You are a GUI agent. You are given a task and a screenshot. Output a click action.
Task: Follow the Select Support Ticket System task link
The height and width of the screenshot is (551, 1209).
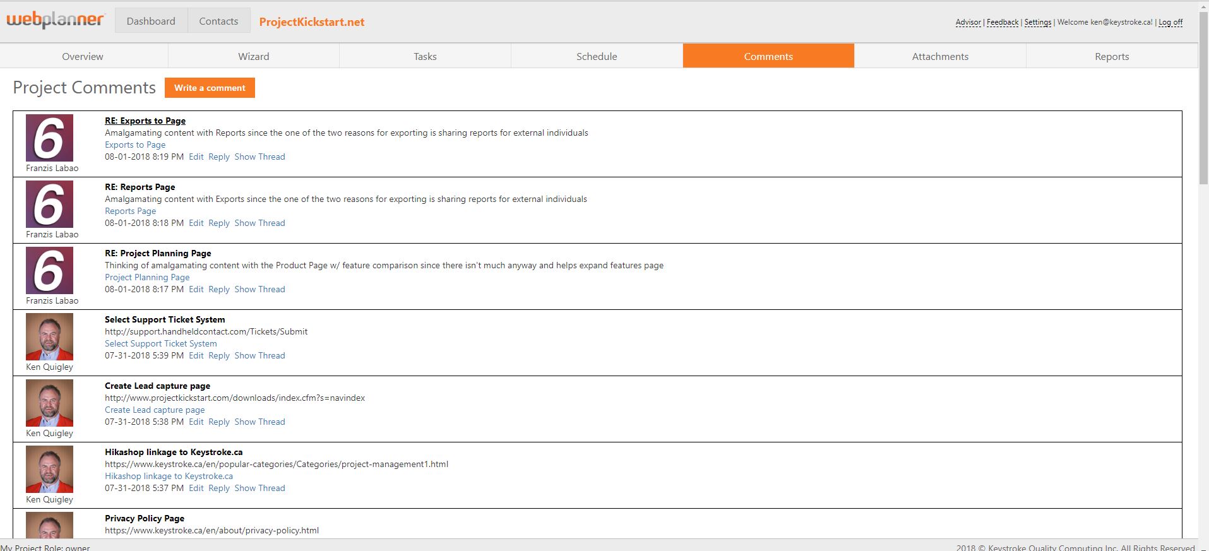[x=160, y=343]
